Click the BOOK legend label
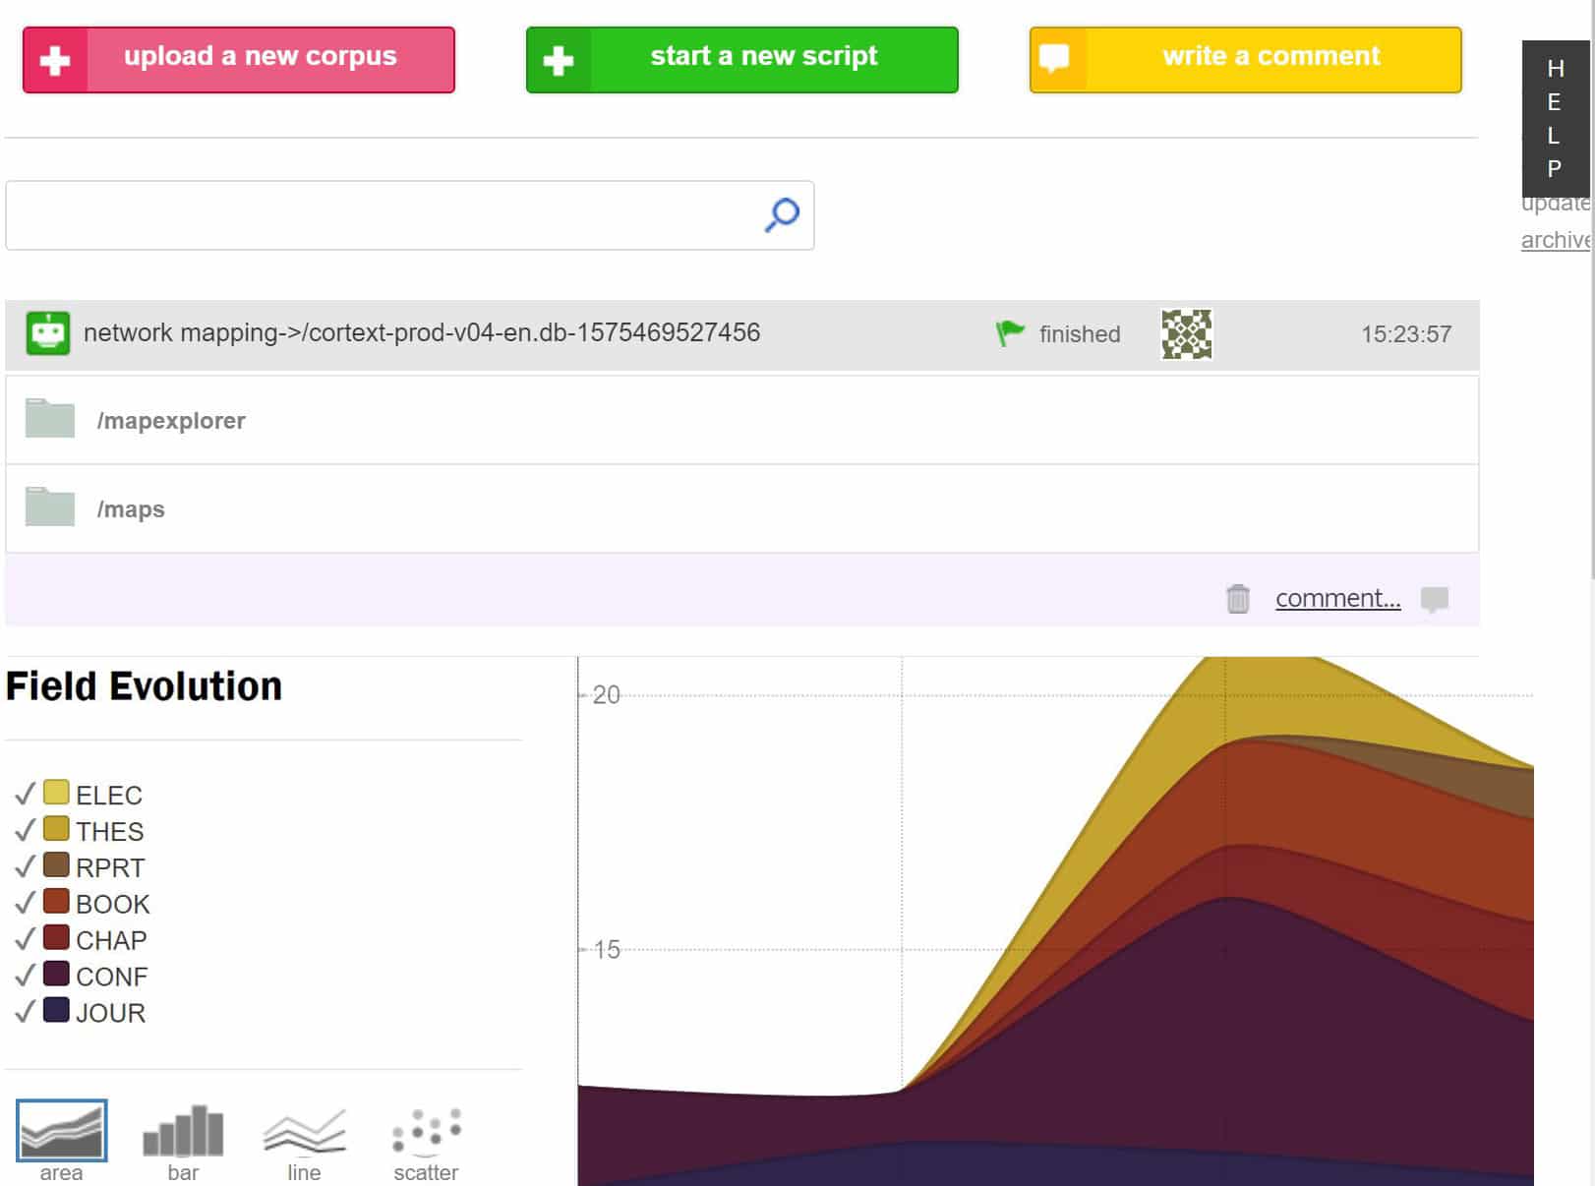The image size is (1595, 1186). pyautogui.click(x=113, y=904)
